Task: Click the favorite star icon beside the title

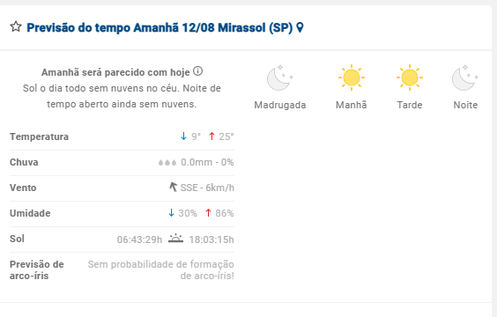Action: (16, 26)
